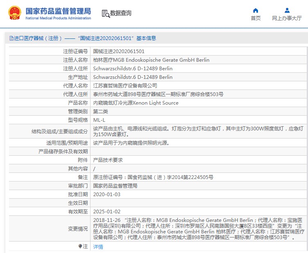Click the 附件 row label
This screenshot has width=308, height=253.
coord(83,160)
